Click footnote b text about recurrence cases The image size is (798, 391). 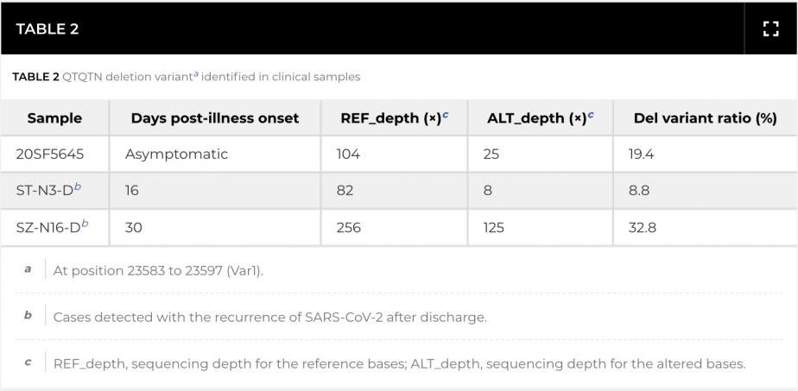[x=269, y=317]
